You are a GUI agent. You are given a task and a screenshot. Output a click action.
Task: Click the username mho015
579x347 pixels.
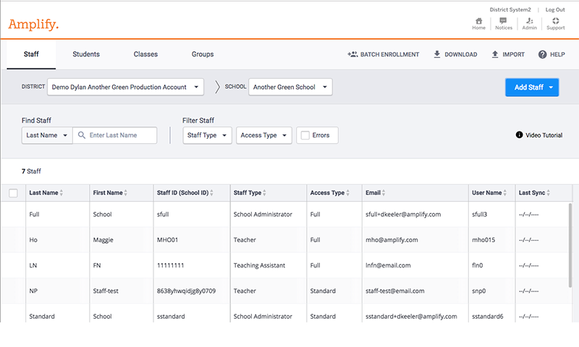click(x=483, y=240)
